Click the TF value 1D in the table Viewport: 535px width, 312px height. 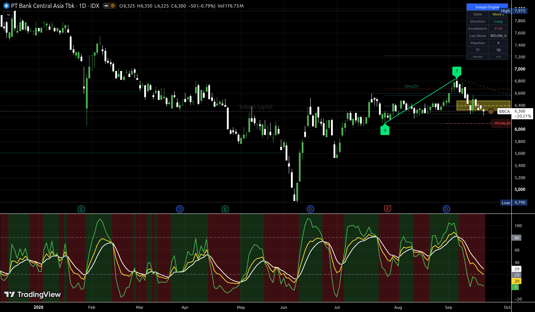tap(498, 50)
